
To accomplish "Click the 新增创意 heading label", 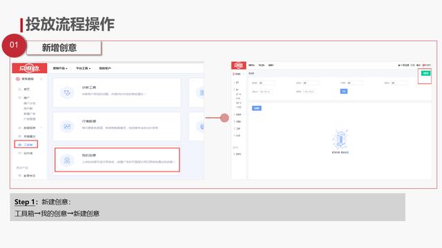I will [x=59, y=48].
